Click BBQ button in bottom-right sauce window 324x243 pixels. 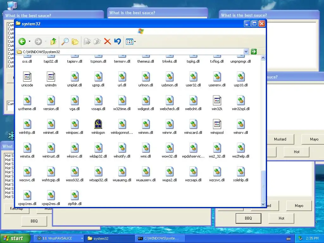248,218
